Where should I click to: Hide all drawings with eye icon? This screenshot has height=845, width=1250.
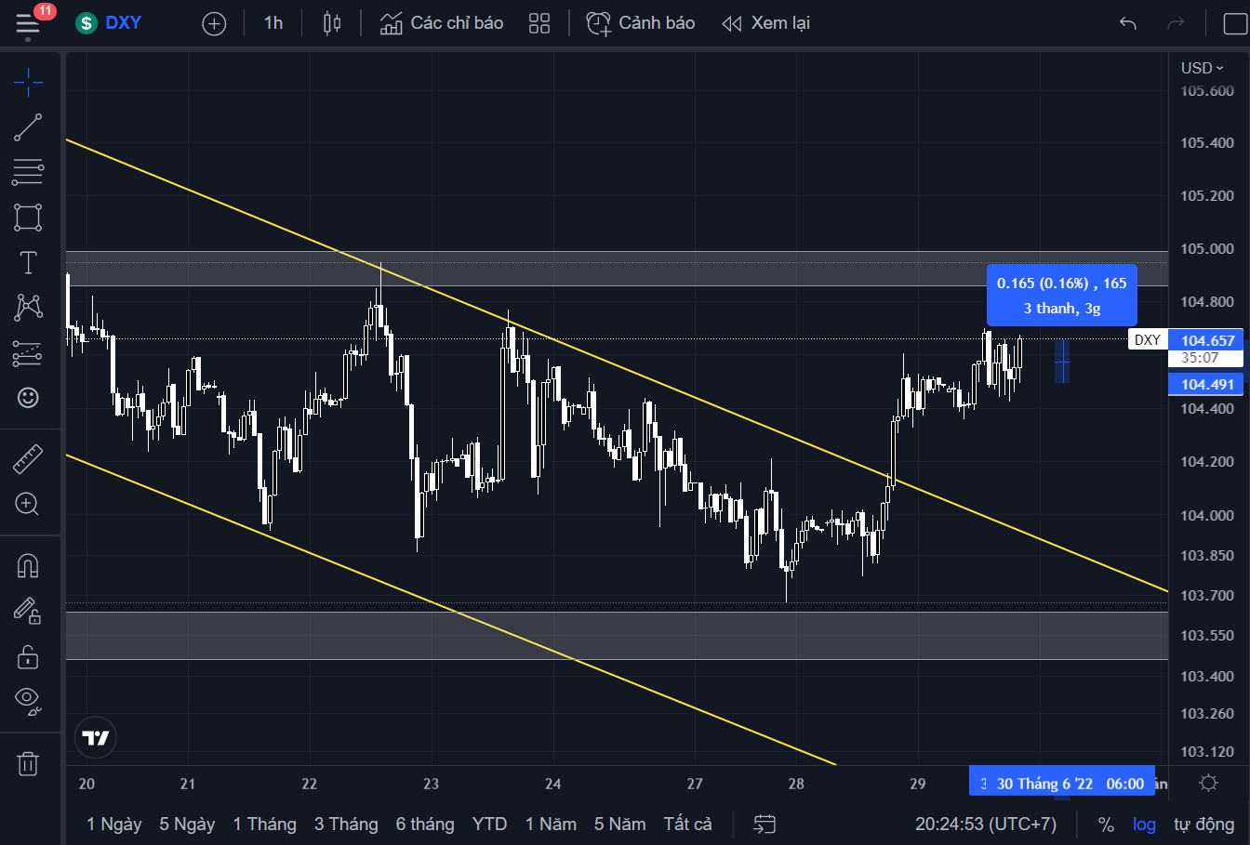tap(28, 699)
